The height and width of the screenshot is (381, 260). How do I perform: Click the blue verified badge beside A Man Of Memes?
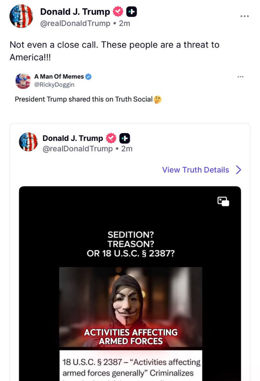coord(89,77)
